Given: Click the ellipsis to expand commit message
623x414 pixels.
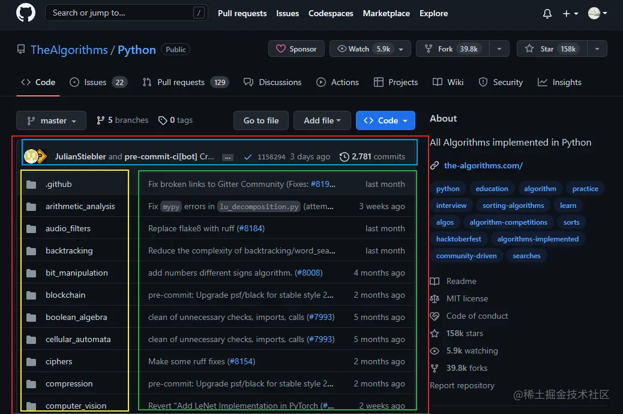Looking at the screenshot, I should pyautogui.click(x=227, y=157).
